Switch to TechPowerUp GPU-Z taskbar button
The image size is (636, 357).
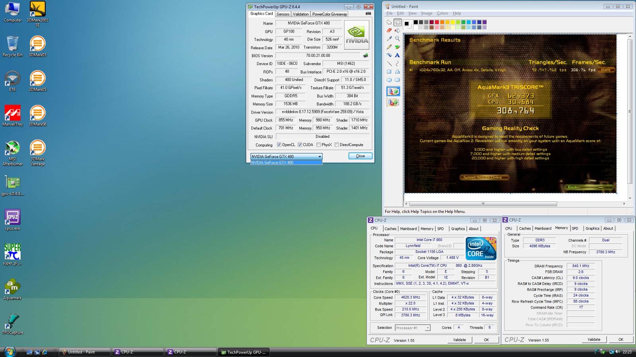[x=244, y=352]
